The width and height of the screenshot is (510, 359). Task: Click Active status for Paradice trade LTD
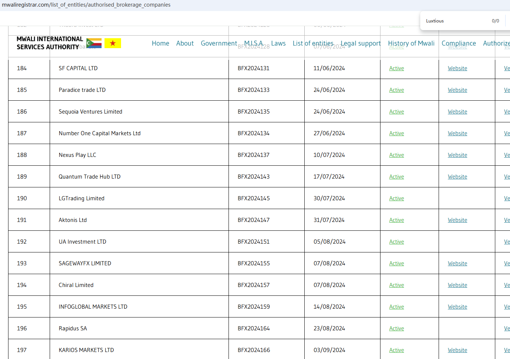396,90
